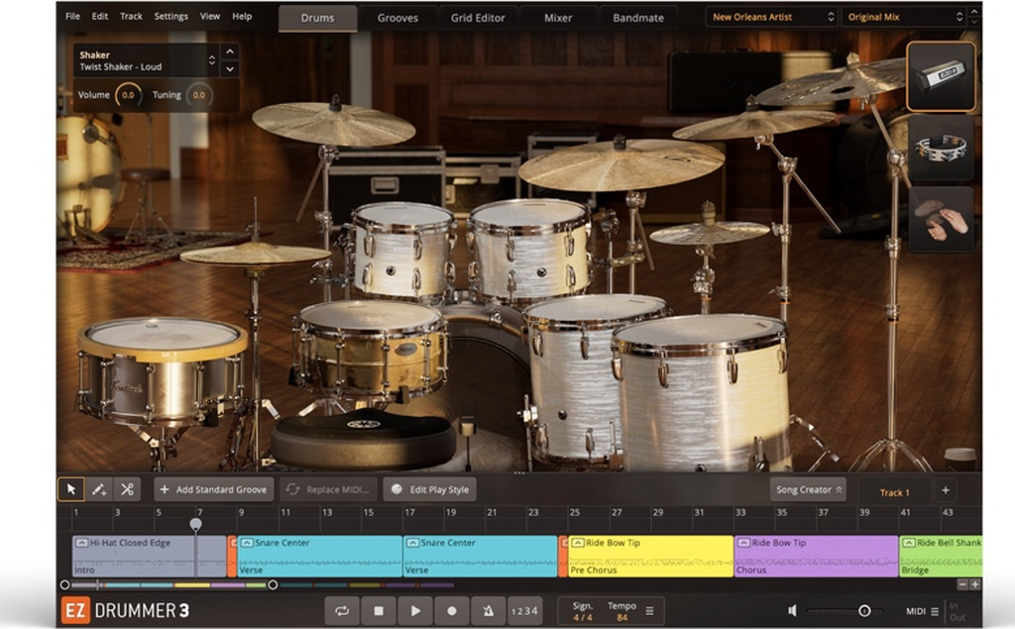Screen dimensions: 1015x629
Task: Adjust the master volume slider
Action: tap(863, 611)
